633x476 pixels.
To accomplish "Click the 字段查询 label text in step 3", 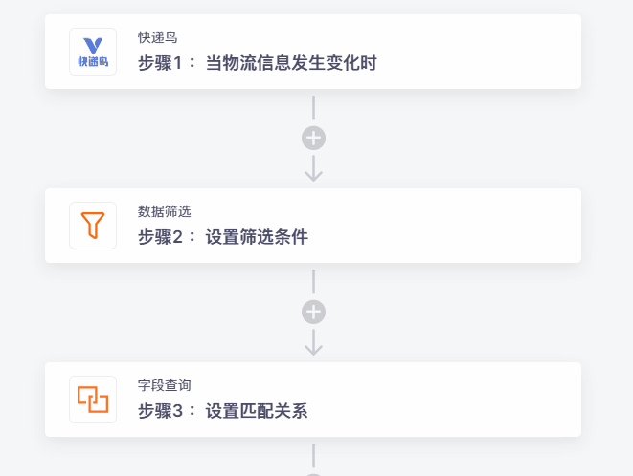I will point(165,385).
